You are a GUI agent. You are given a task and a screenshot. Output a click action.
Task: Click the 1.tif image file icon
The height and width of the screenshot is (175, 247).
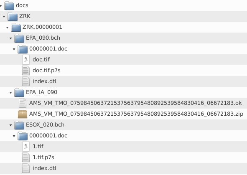click(x=26, y=147)
